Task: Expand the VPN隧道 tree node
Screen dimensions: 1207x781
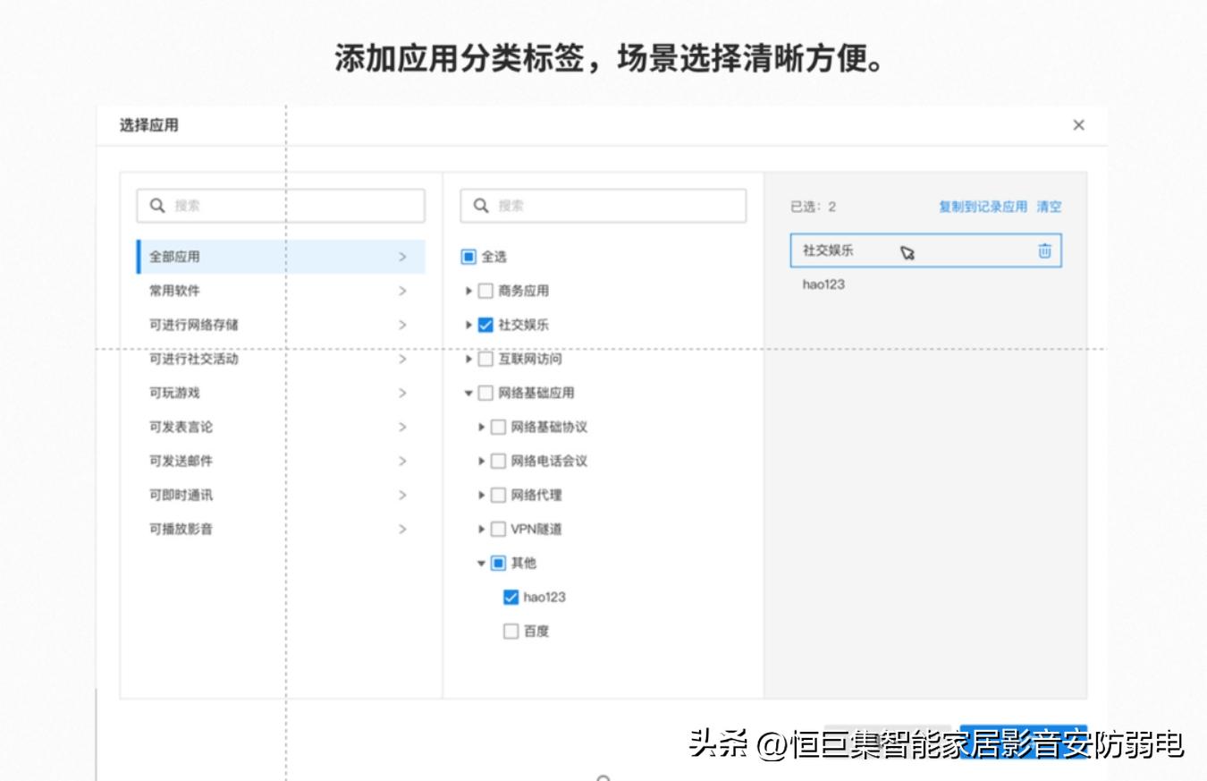Action: 482,529
